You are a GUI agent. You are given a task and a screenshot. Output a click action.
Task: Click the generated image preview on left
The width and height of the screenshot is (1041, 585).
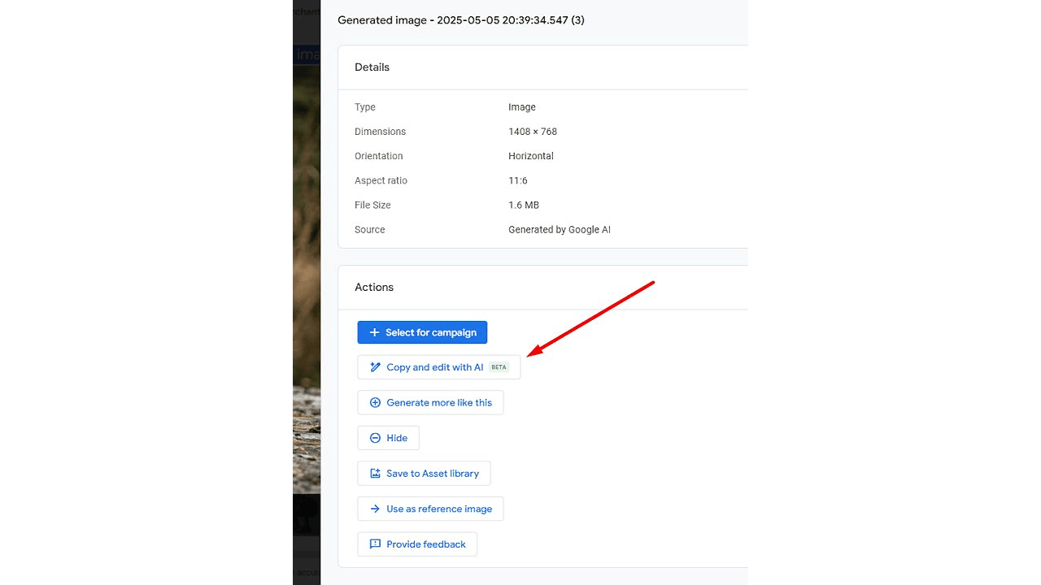(307, 292)
